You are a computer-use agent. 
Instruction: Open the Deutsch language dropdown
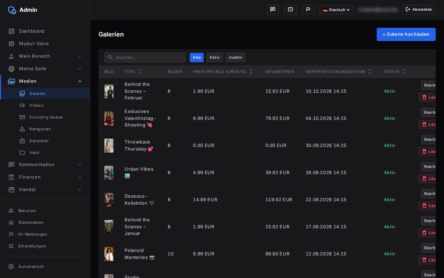[336, 10]
